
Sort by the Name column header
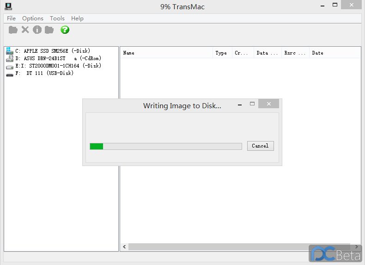click(166, 53)
